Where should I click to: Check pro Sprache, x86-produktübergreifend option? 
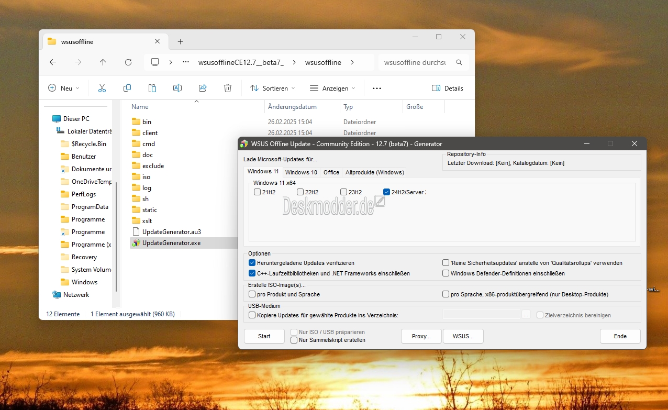[446, 294]
